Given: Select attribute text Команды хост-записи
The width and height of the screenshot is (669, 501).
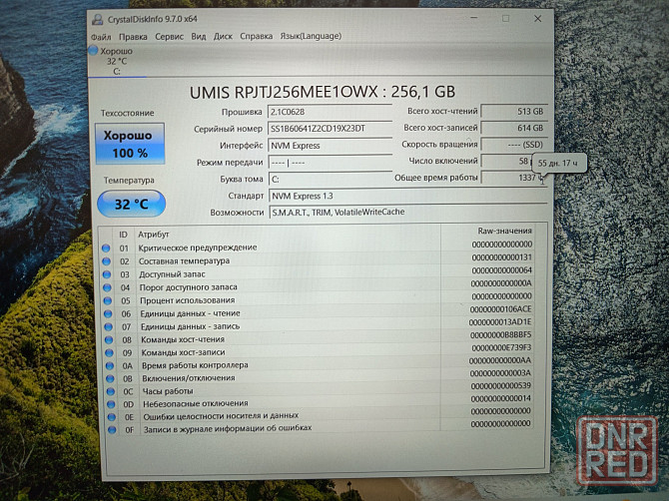Looking at the screenshot, I should coord(183,352).
